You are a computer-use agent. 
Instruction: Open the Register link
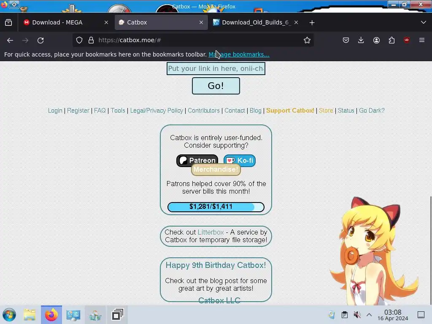tap(78, 111)
